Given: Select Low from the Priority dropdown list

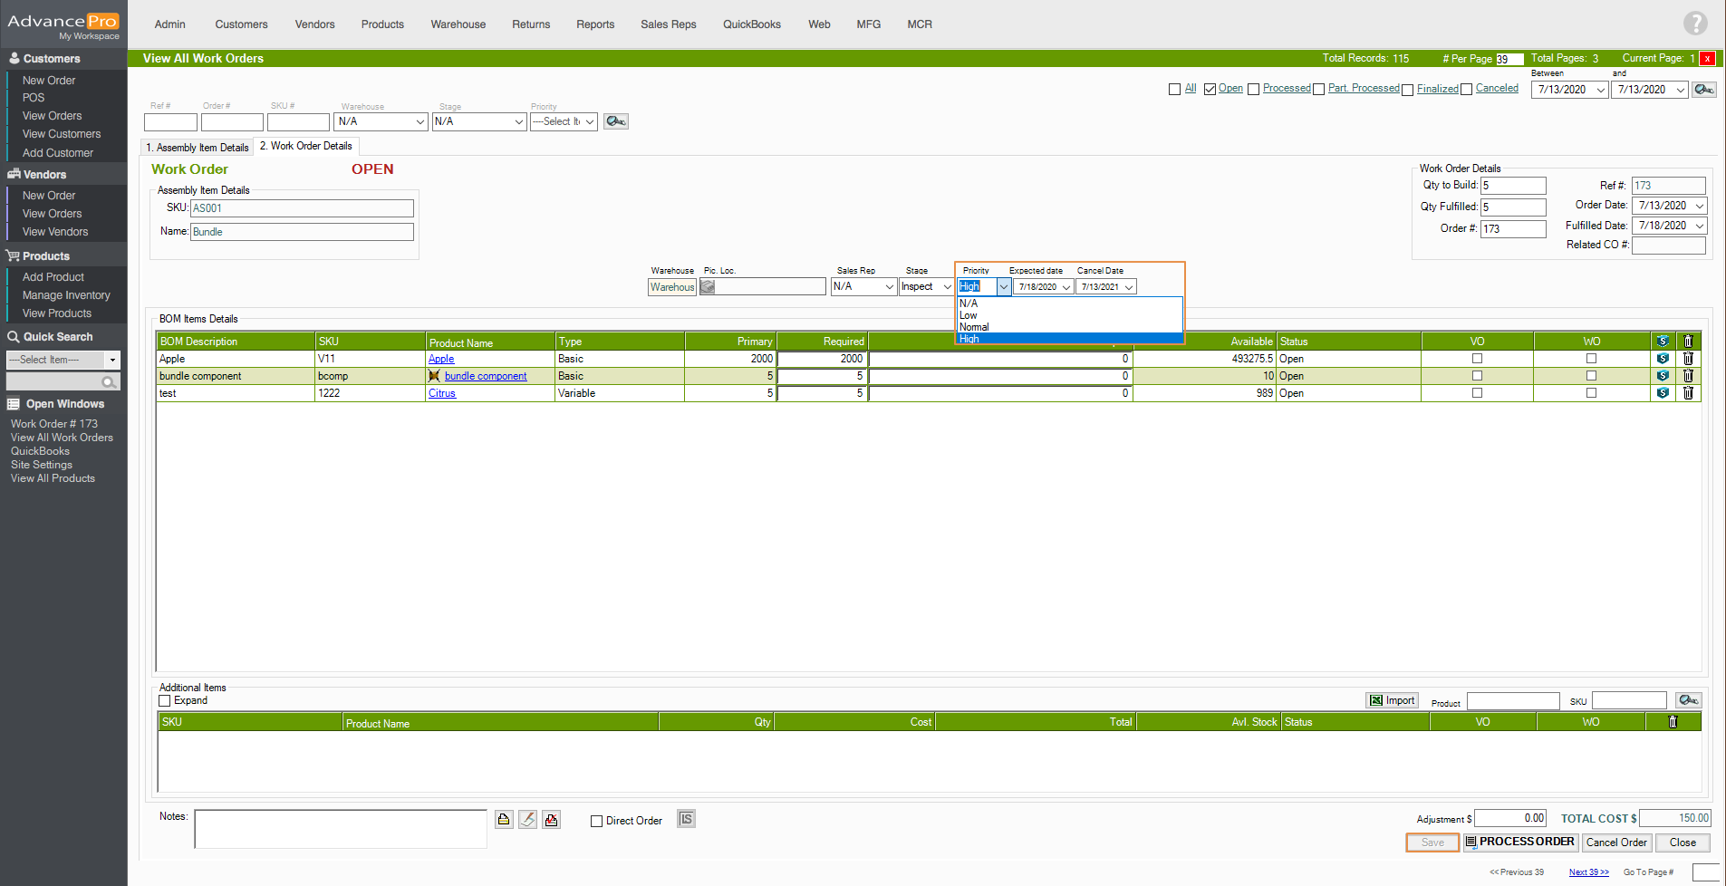Looking at the screenshot, I should click(969, 315).
